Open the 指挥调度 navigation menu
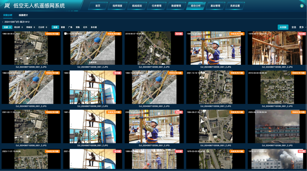This screenshot has height=171, width=307. click(117, 6)
